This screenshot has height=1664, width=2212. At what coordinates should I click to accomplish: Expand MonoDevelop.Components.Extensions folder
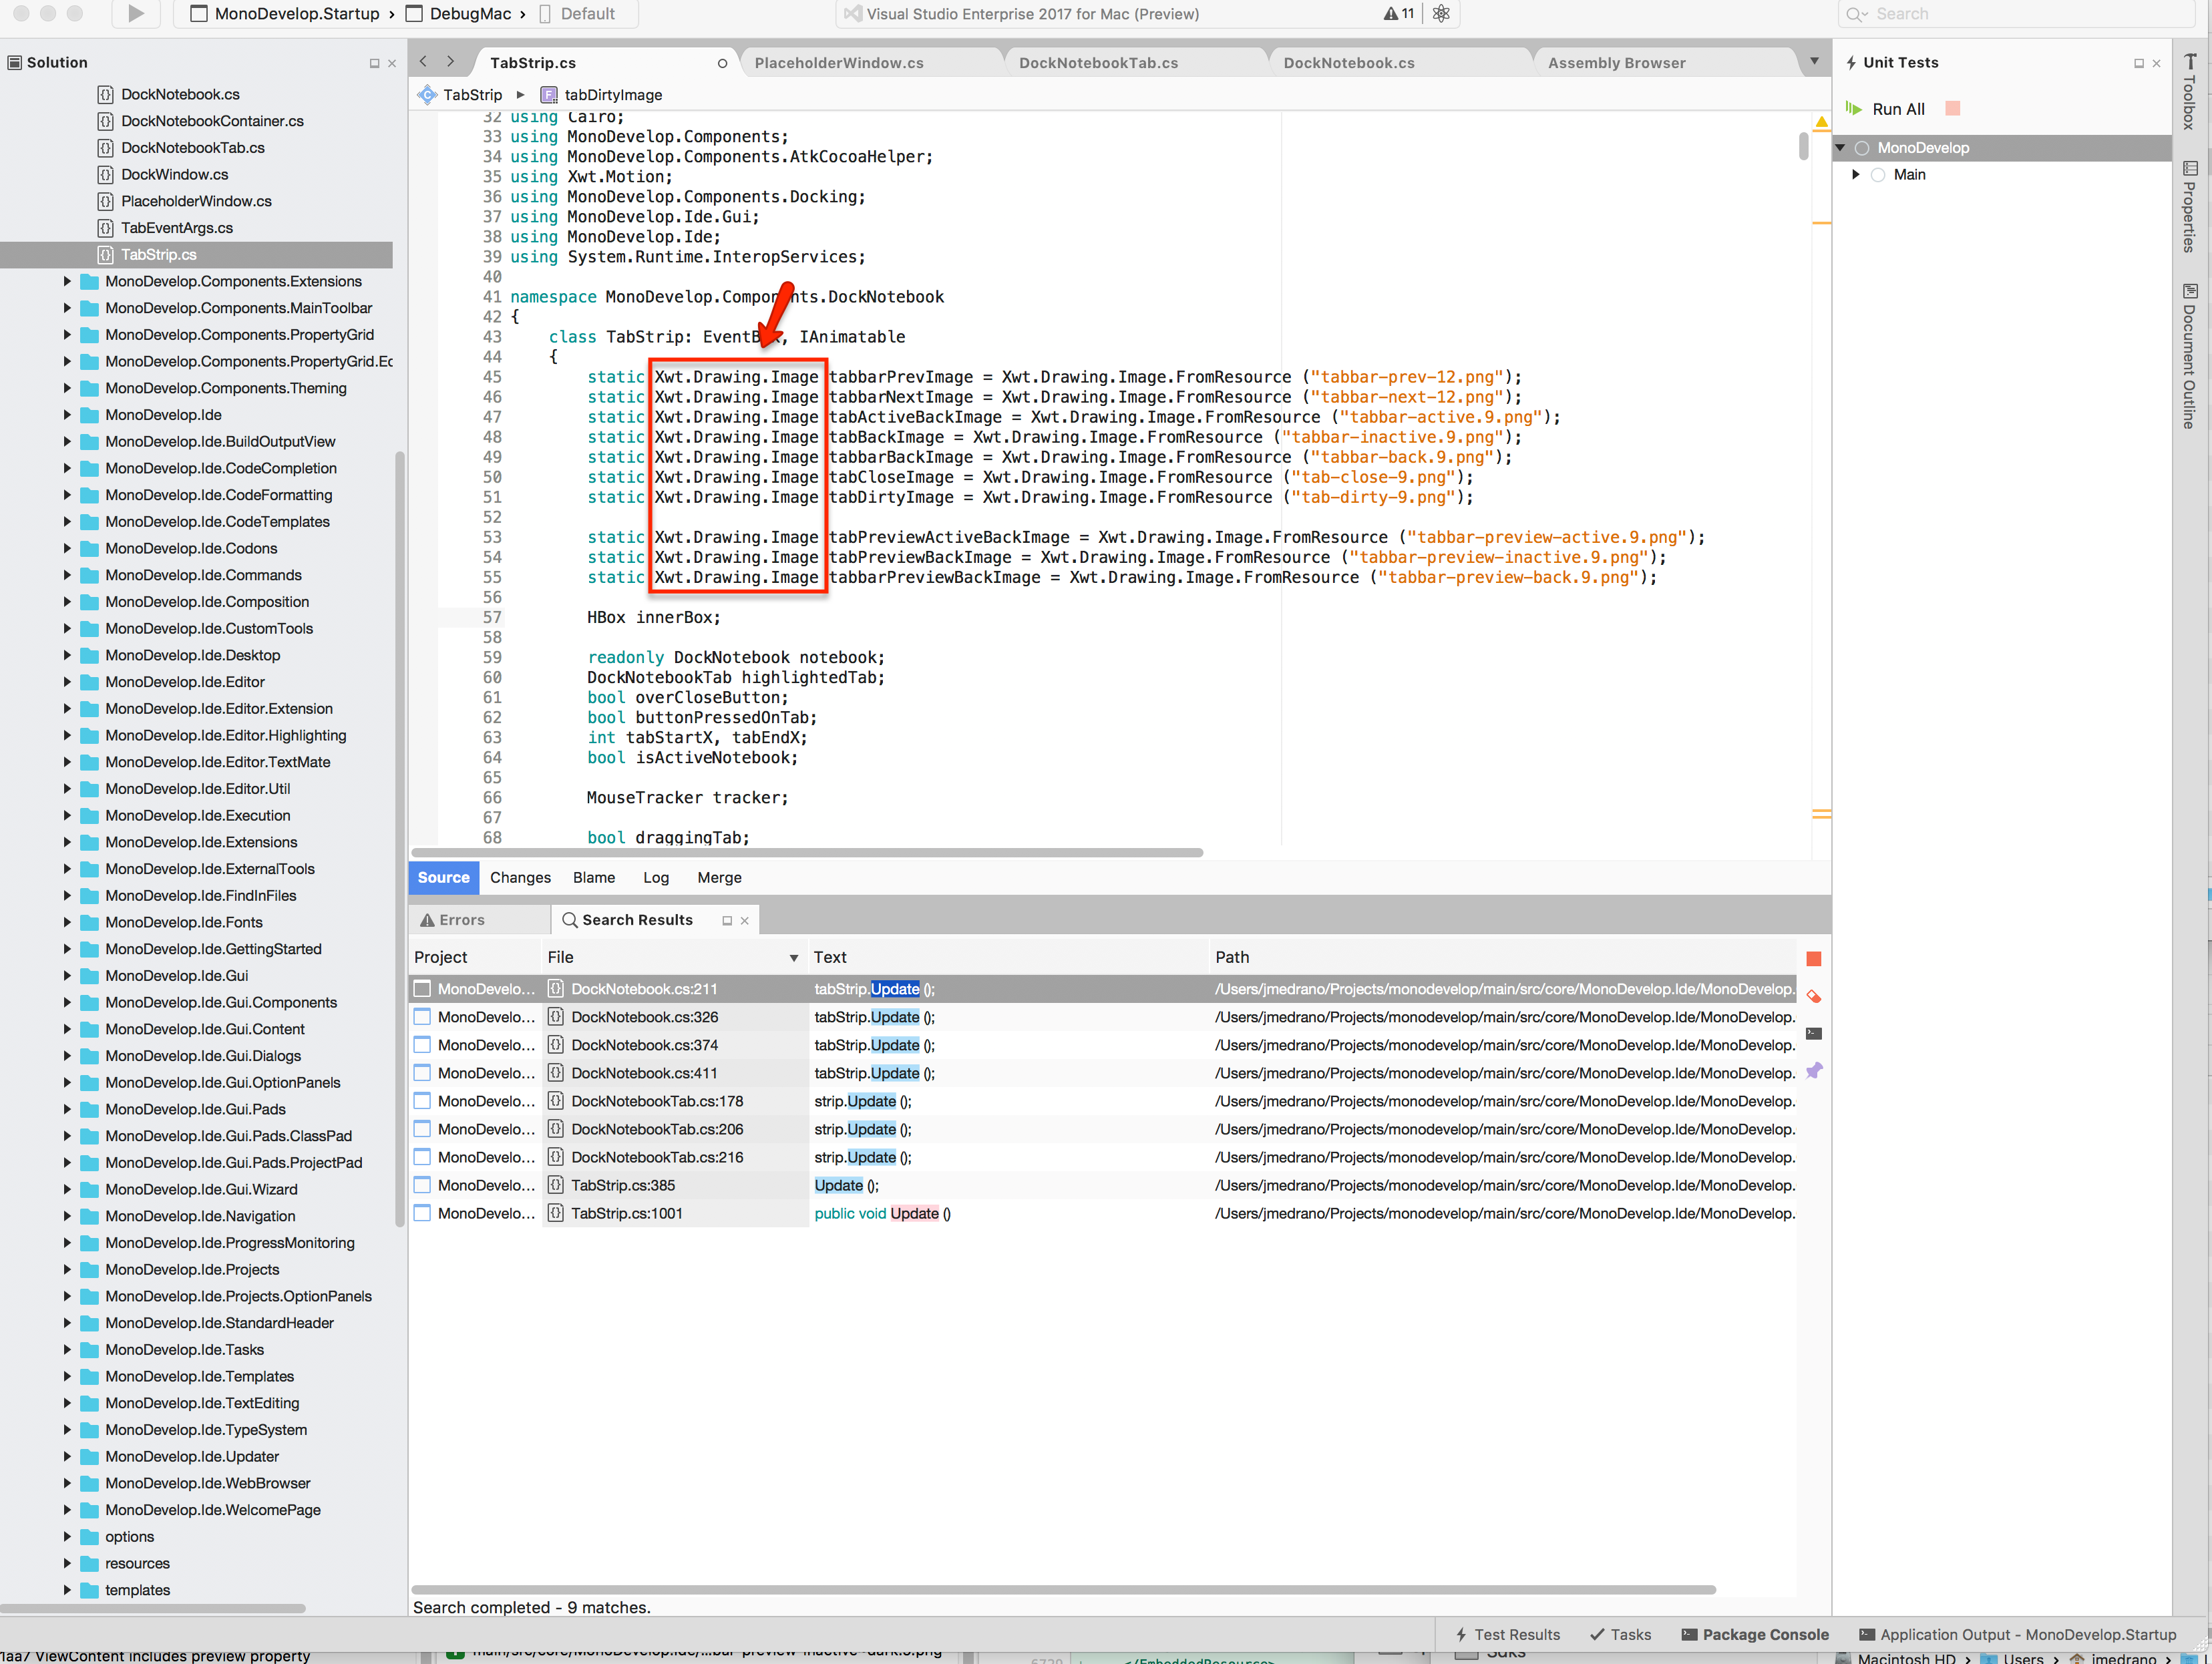(67, 281)
